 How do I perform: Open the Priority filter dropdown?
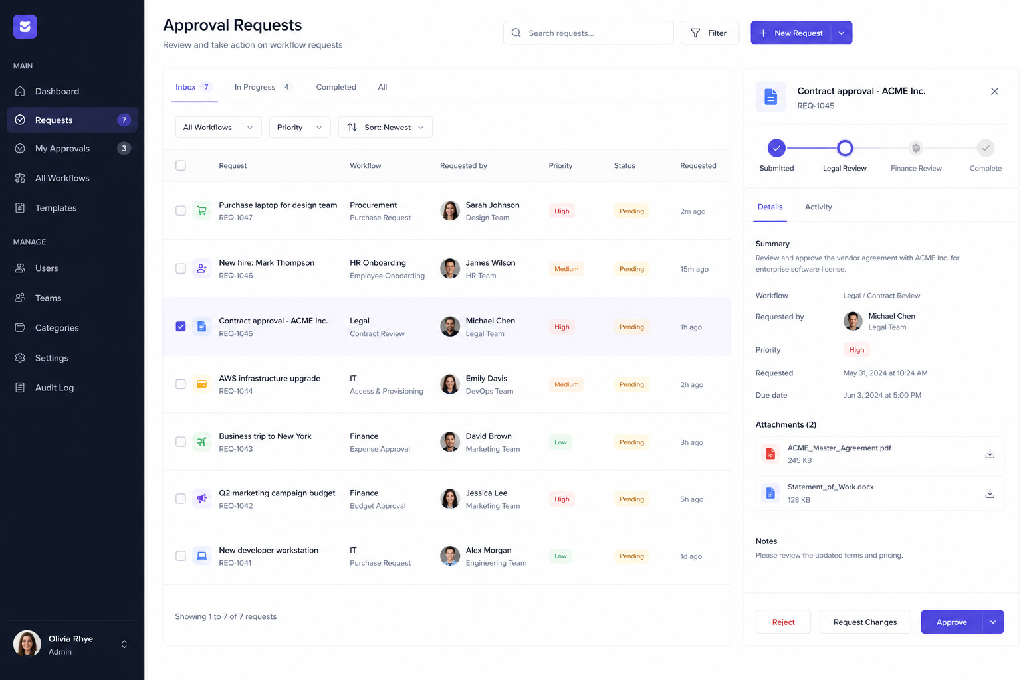tap(300, 127)
